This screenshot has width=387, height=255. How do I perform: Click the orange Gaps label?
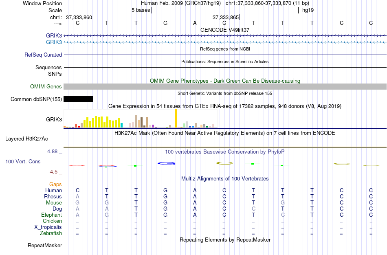[x=55, y=185]
